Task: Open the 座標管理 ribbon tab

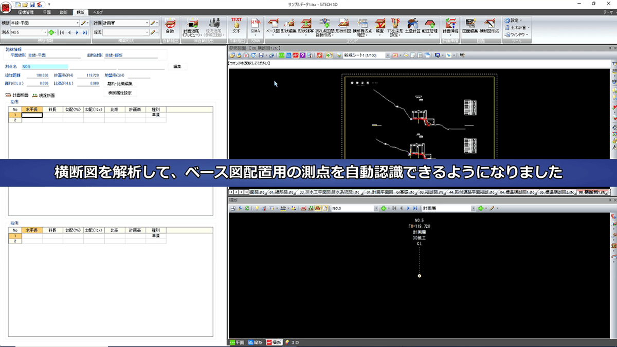Action: pyautogui.click(x=26, y=12)
